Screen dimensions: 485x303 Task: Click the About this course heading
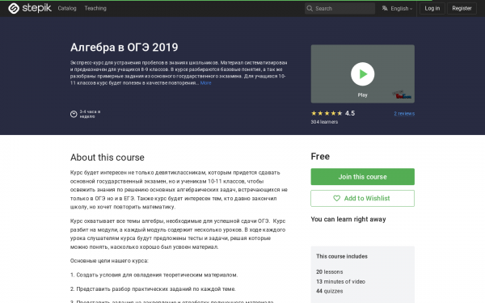tap(108, 158)
